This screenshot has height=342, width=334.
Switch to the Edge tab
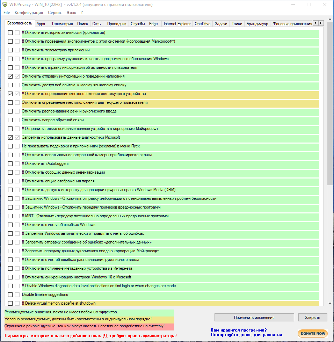pos(153,24)
